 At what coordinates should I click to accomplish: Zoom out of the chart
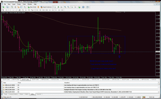pyautogui.click(x=68, y=7)
